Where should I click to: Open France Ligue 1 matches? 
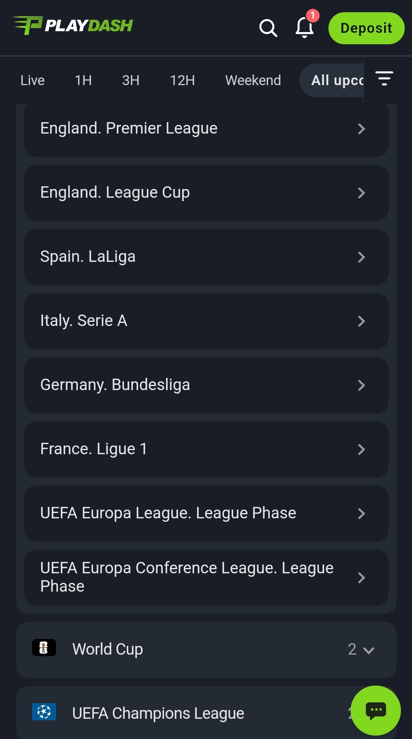[x=206, y=449]
